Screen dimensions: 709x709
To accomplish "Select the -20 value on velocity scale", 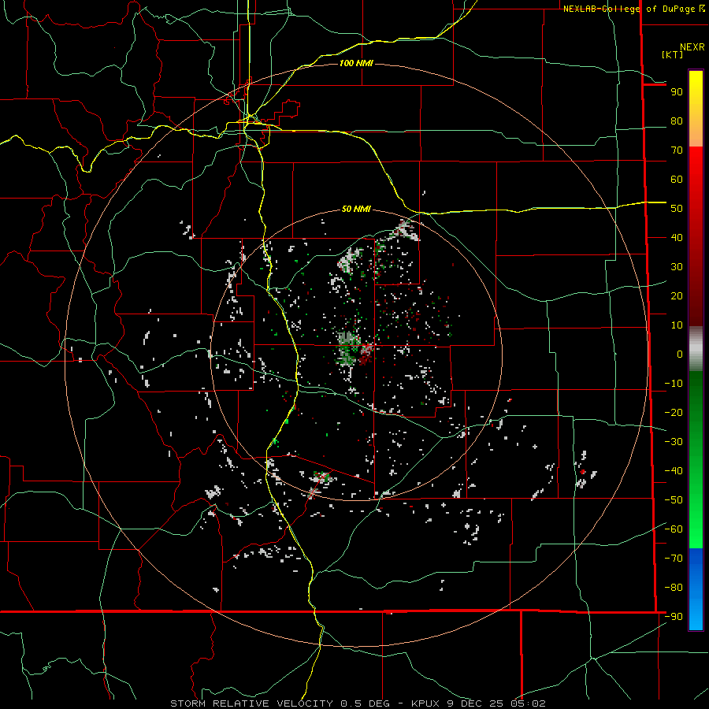I will (674, 413).
